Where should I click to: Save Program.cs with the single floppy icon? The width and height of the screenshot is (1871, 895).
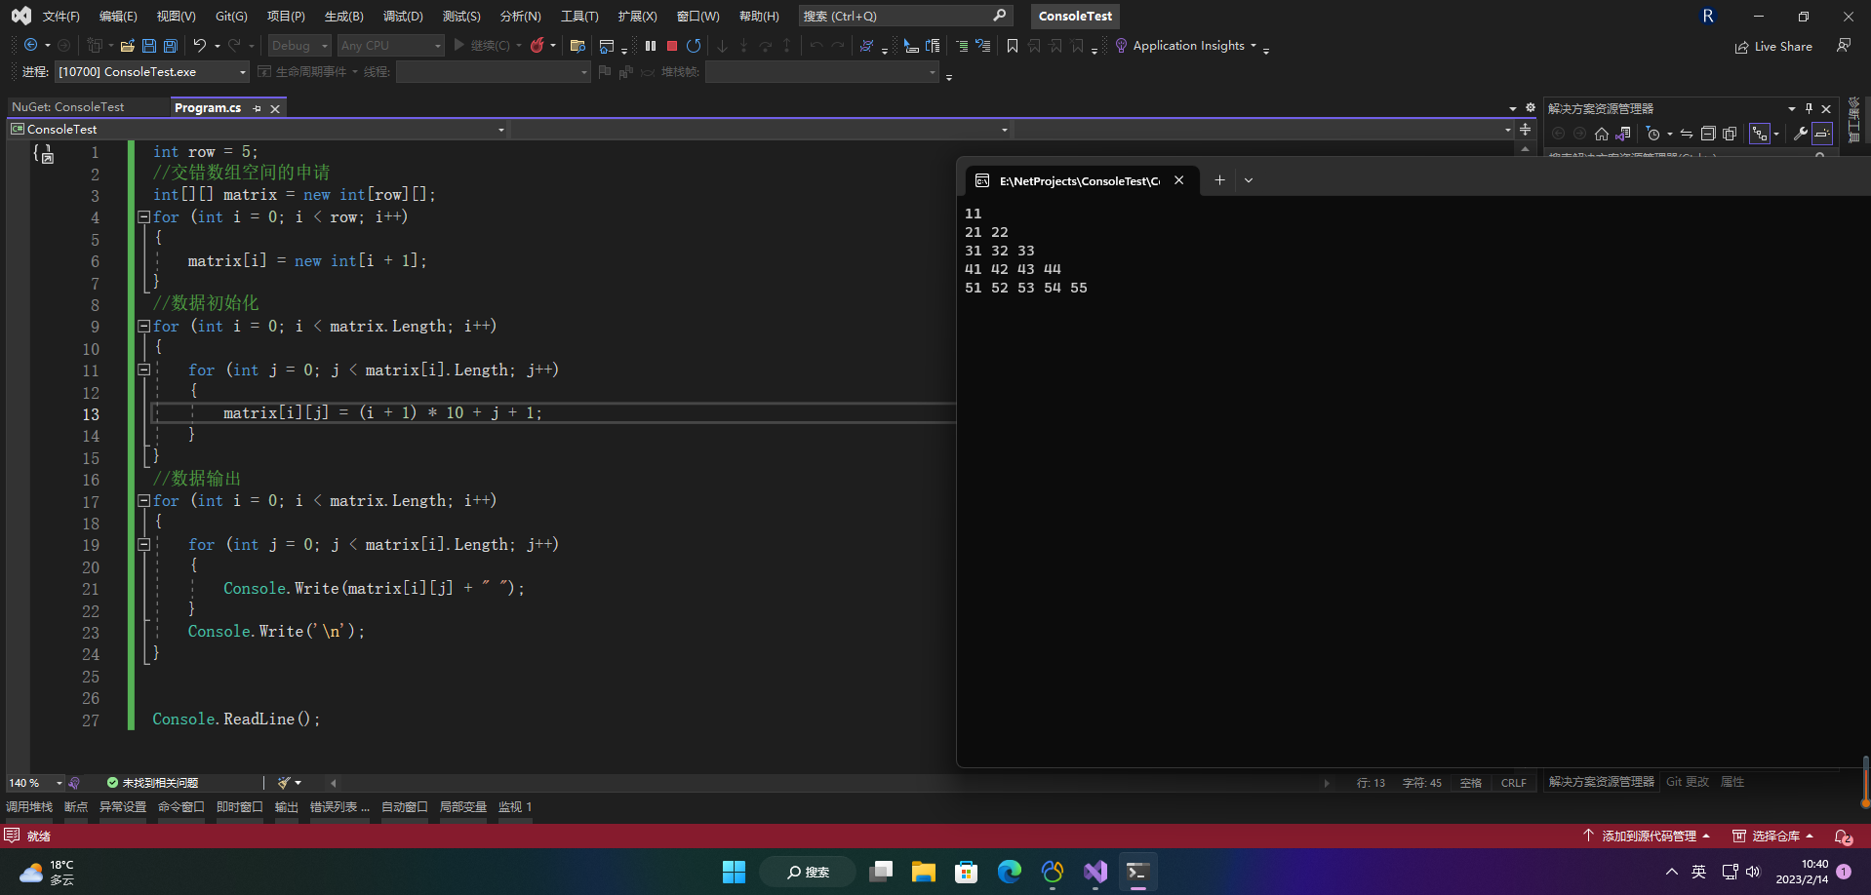(x=149, y=45)
